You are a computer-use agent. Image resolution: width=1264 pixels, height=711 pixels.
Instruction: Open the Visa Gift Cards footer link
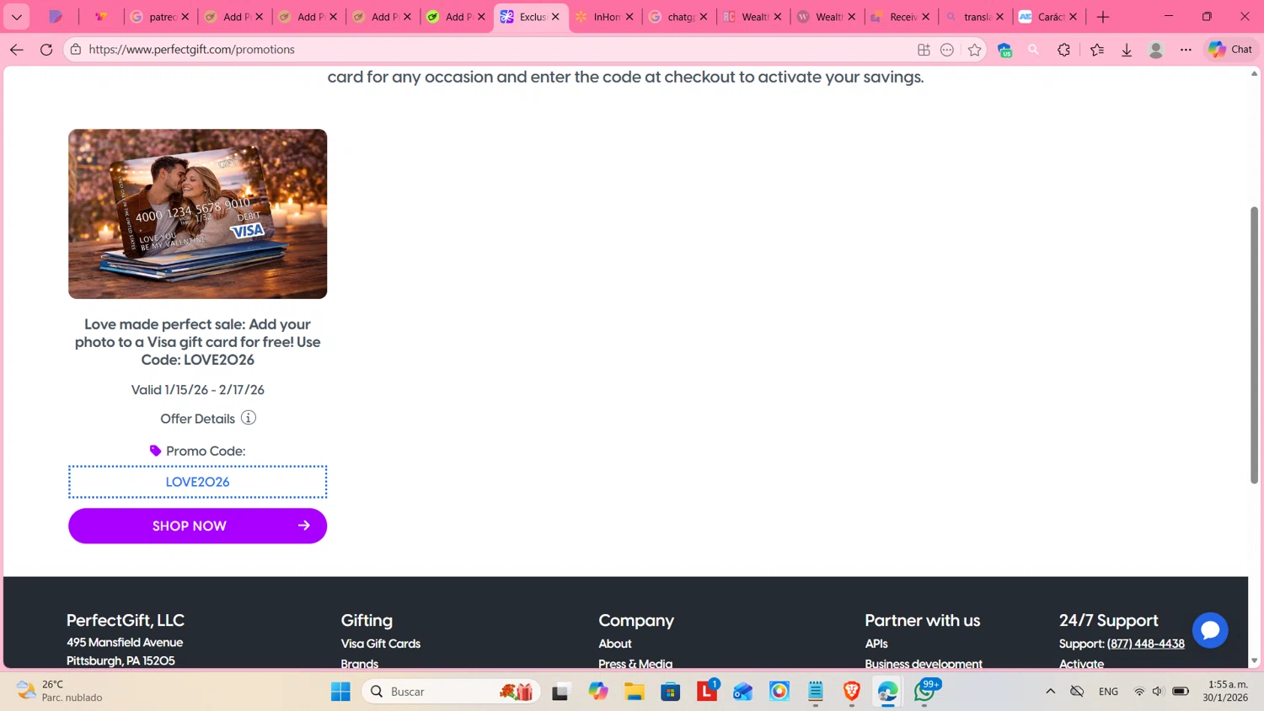click(380, 644)
